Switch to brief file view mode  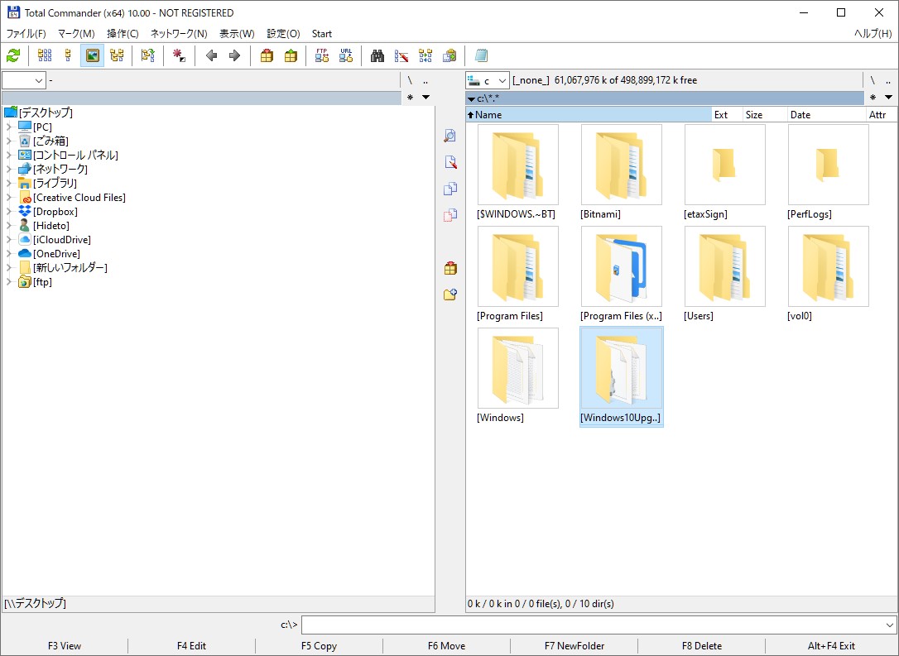pyautogui.click(x=44, y=55)
